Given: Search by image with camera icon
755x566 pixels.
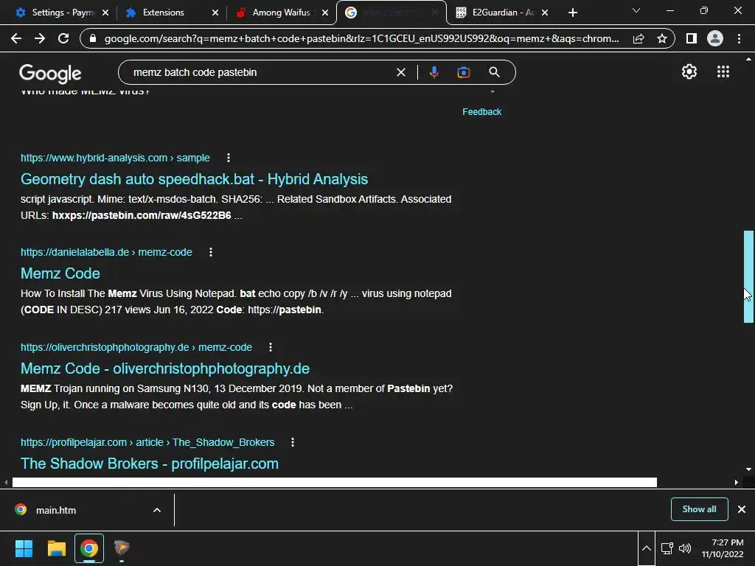Looking at the screenshot, I should 463,72.
